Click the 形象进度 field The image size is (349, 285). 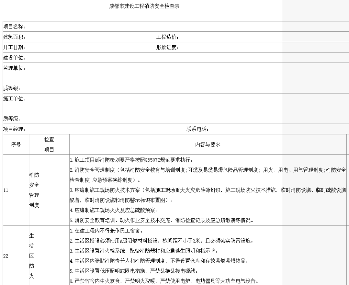click(167, 48)
